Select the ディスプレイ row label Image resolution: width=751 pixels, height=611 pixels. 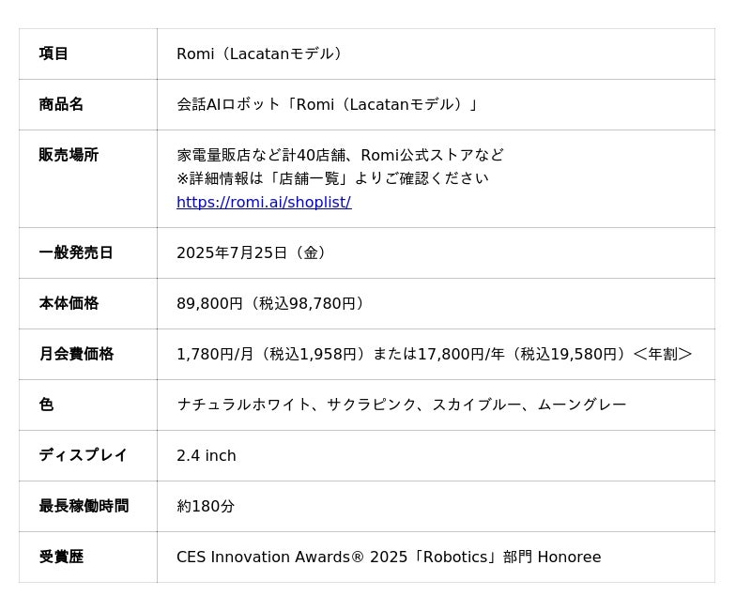(83, 456)
